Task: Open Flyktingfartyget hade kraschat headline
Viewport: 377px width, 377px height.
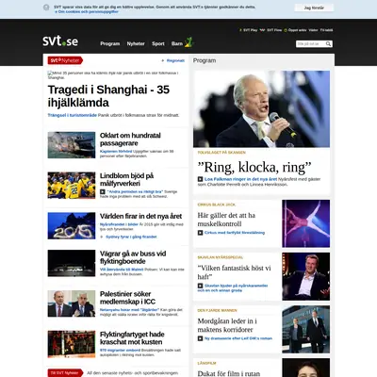Action: point(132,338)
